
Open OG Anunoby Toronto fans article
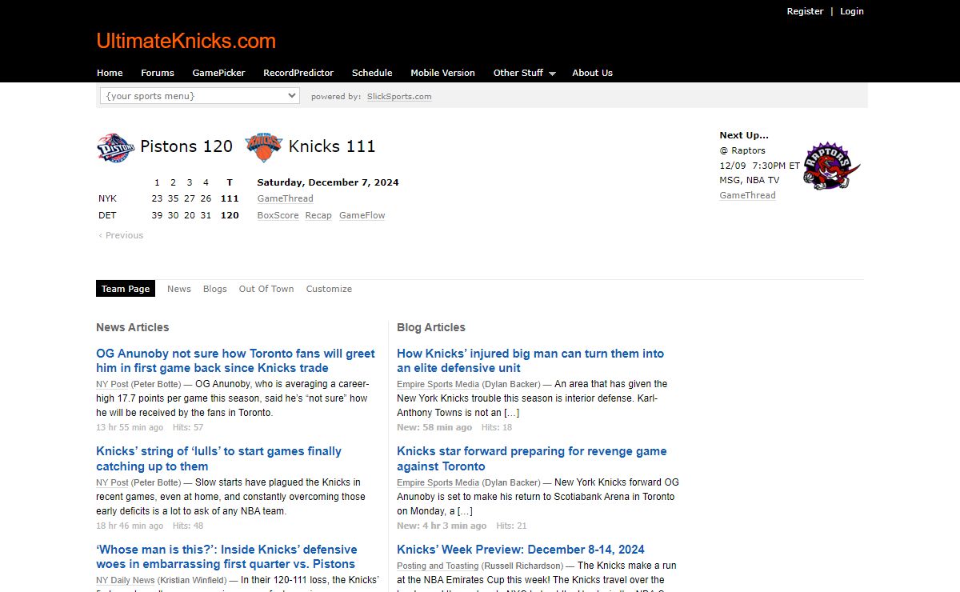(x=235, y=361)
